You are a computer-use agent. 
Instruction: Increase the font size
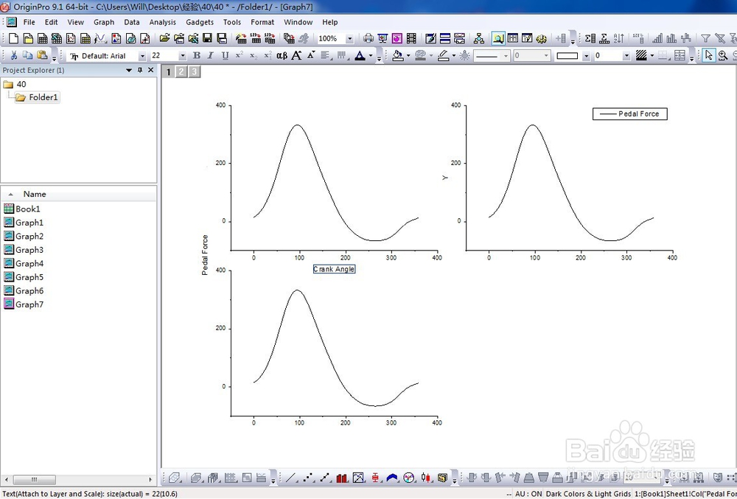pos(296,55)
